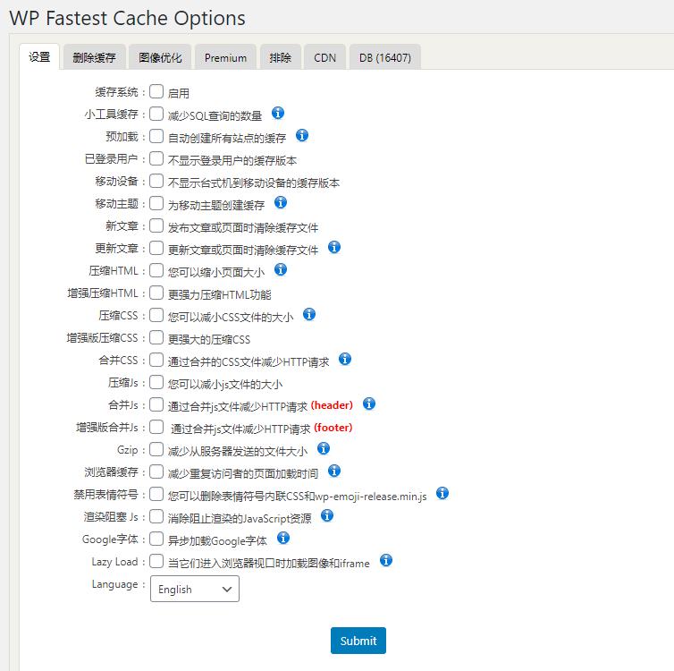Viewport: 674px width, 671px height.
Task: Click the 启用 label text
Action: (x=179, y=93)
